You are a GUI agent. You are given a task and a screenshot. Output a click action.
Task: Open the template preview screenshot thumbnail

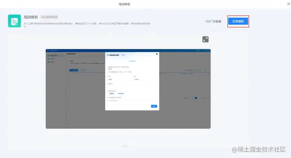point(128,89)
